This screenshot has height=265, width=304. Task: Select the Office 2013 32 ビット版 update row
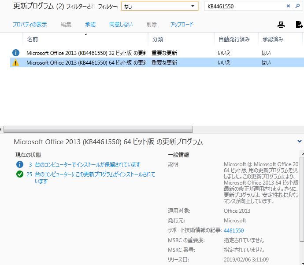(157, 53)
